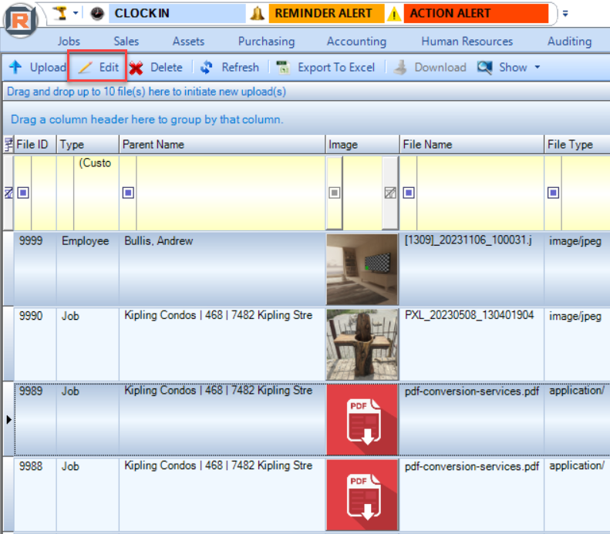
Task: Click the Bullis, Andrew parent name cell
Action: 222,269
